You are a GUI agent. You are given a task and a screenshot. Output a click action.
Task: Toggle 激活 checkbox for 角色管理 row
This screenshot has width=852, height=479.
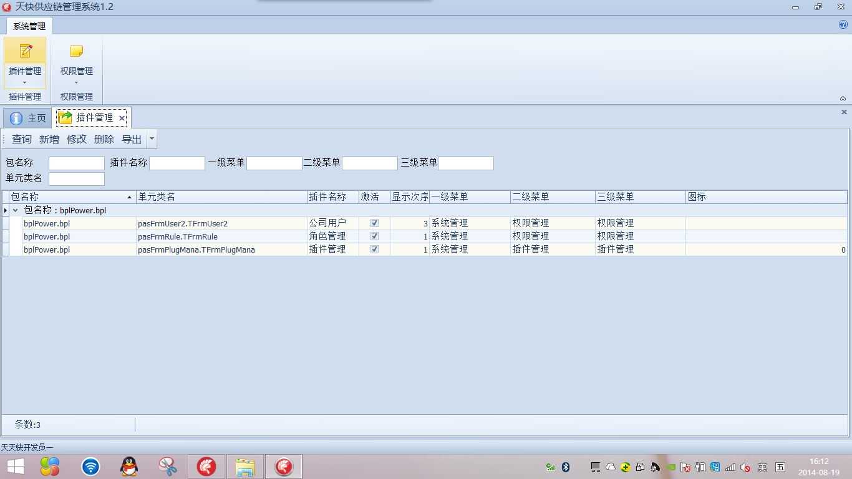[x=374, y=236]
